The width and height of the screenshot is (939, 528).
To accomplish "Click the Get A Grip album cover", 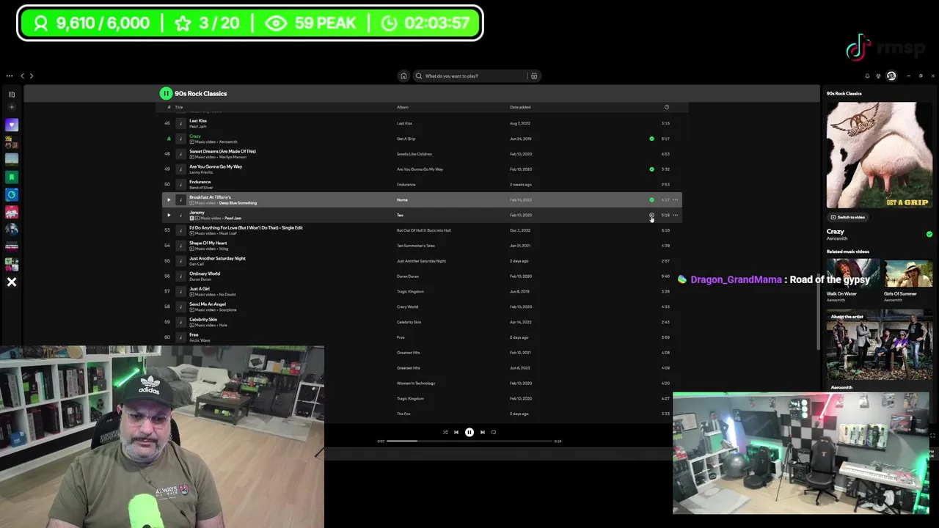I will [880, 155].
